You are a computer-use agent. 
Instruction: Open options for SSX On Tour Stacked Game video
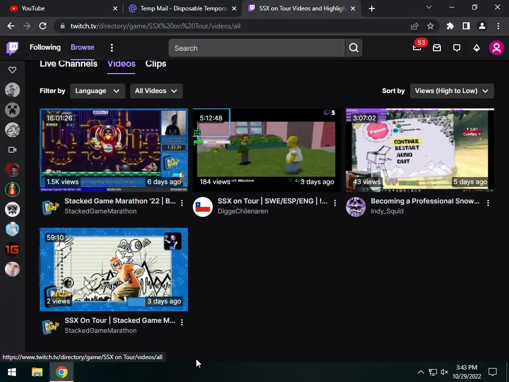(182, 322)
